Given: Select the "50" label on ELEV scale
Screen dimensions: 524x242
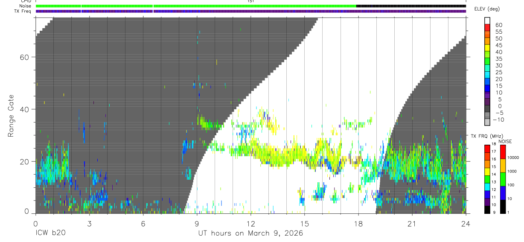Looking at the screenshot, I should pyautogui.click(x=498, y=39).
